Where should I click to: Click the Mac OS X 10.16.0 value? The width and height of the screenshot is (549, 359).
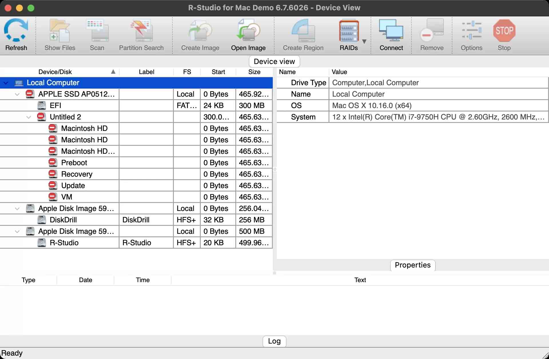[372, 105]
